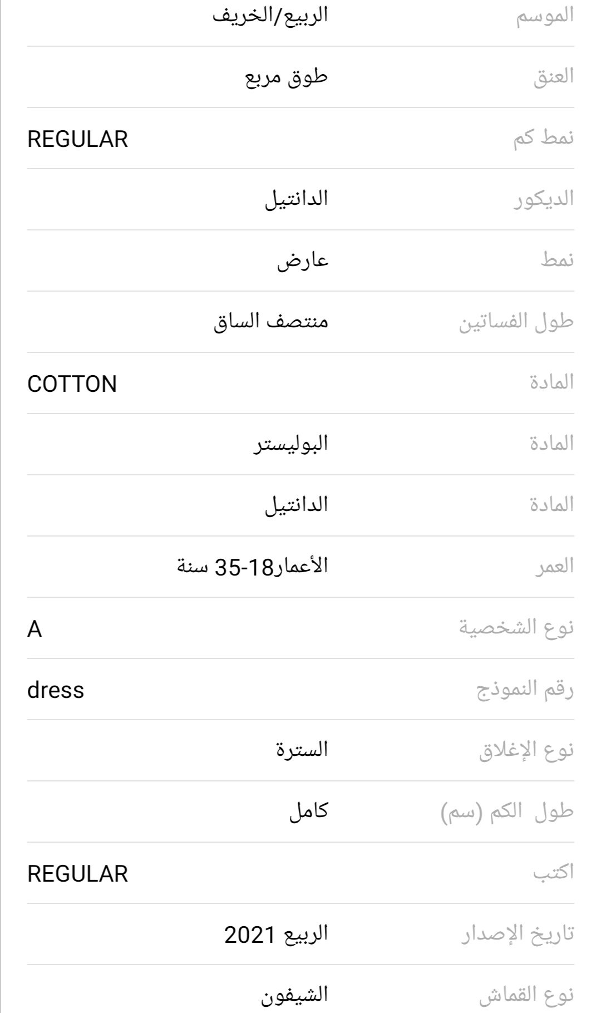Viewport: 601px width, 1013px height.
Task: Select the البوليستر material value
Action: 291,444
